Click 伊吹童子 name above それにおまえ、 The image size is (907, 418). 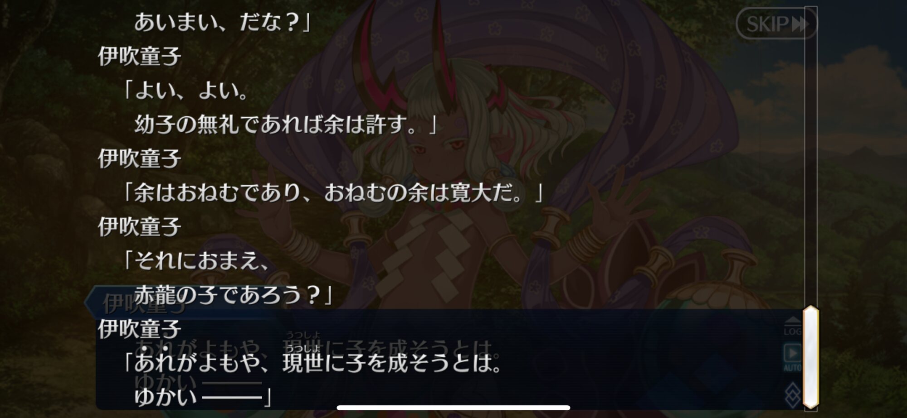(140, 226)
